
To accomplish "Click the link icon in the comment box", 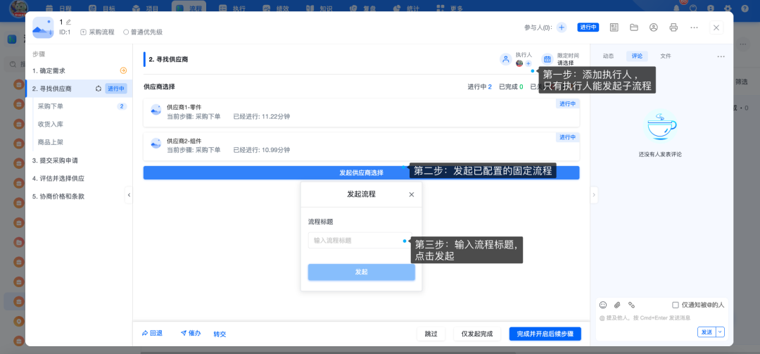I will 631,305.
